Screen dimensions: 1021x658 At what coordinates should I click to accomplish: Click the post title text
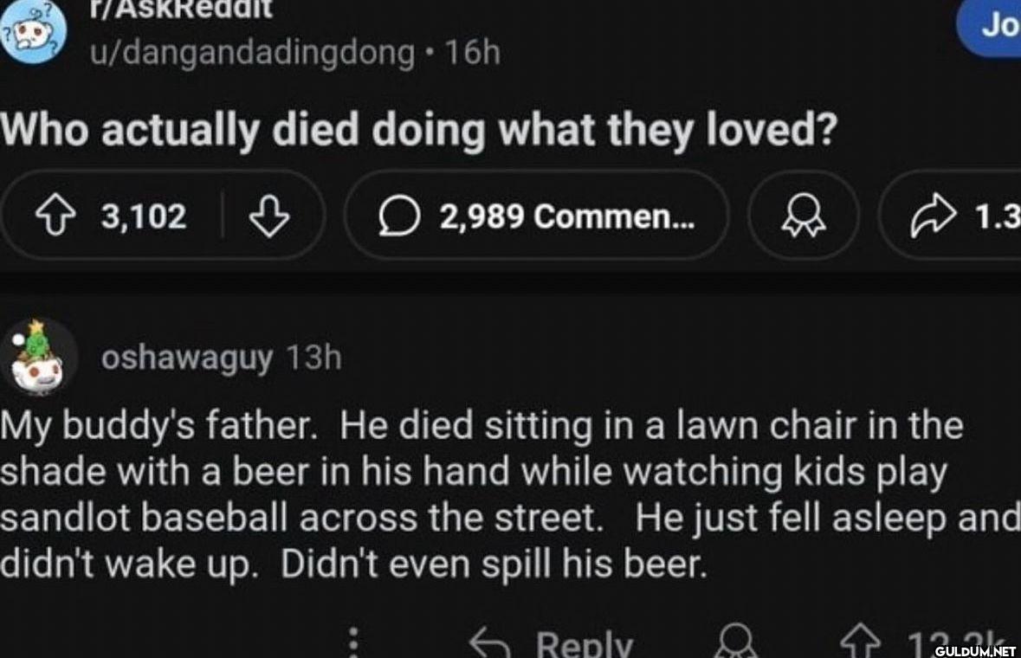click(x=418, y=129)
